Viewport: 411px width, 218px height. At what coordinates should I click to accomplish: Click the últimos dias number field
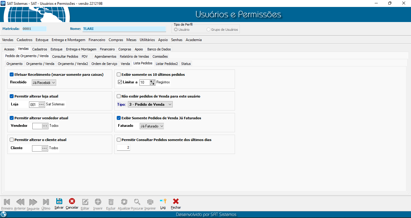123,148
